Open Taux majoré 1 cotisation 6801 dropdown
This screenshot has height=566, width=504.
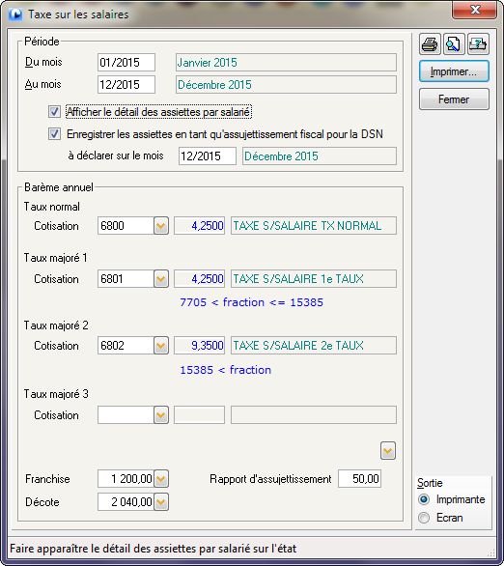[x=161, y=279]
